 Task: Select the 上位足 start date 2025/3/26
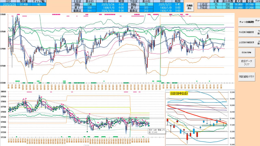(x=106, y=5)
